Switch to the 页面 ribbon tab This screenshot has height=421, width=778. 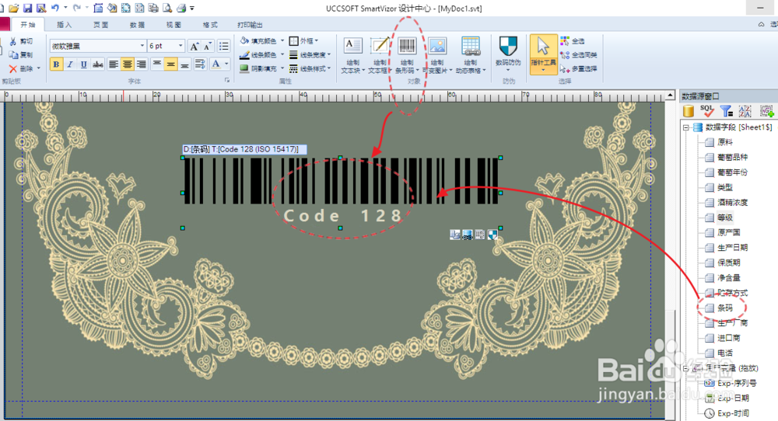100,25
